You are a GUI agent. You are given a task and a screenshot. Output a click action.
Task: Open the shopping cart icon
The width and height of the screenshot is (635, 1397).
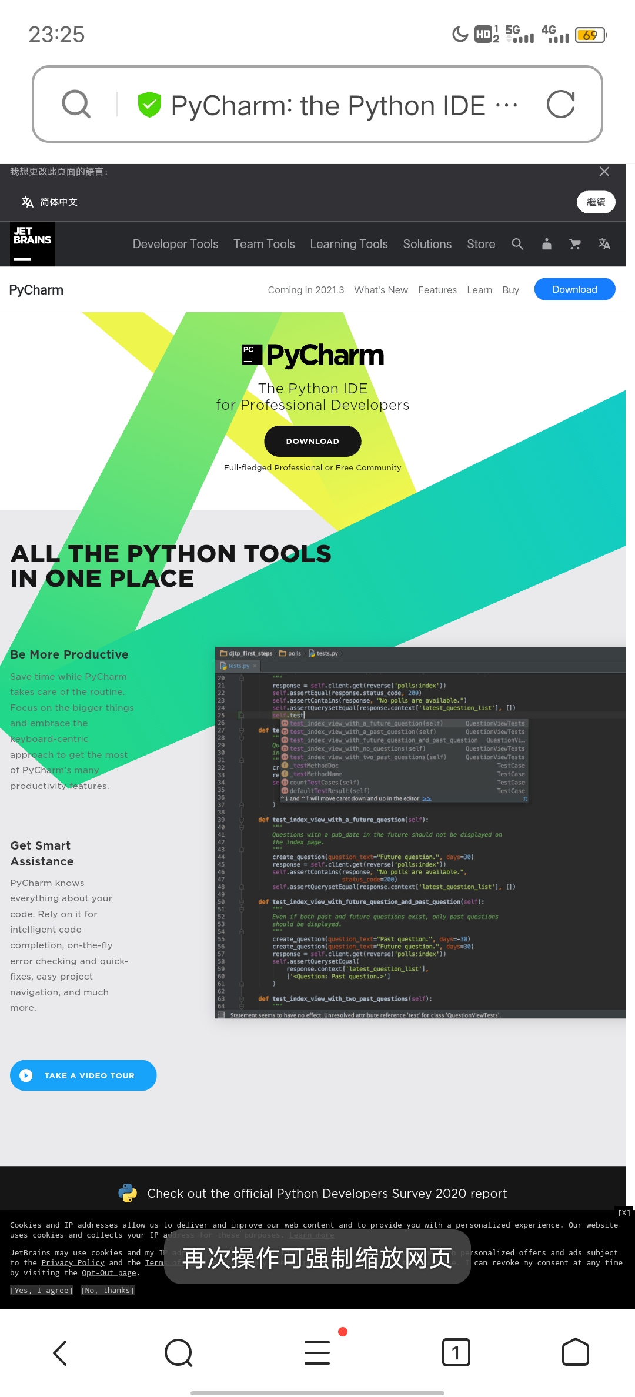click(575, 244)
